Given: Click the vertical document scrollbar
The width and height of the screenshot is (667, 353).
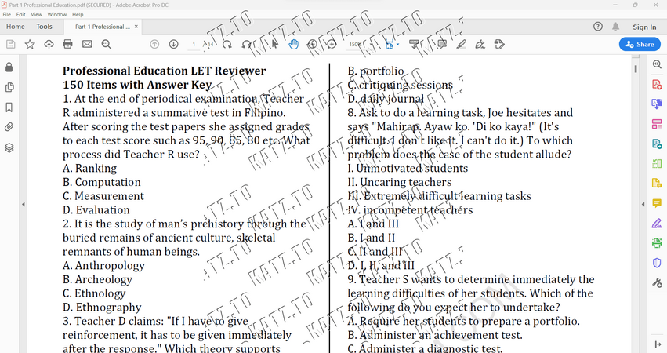Looking at the screenshot, I should point(636,203).
